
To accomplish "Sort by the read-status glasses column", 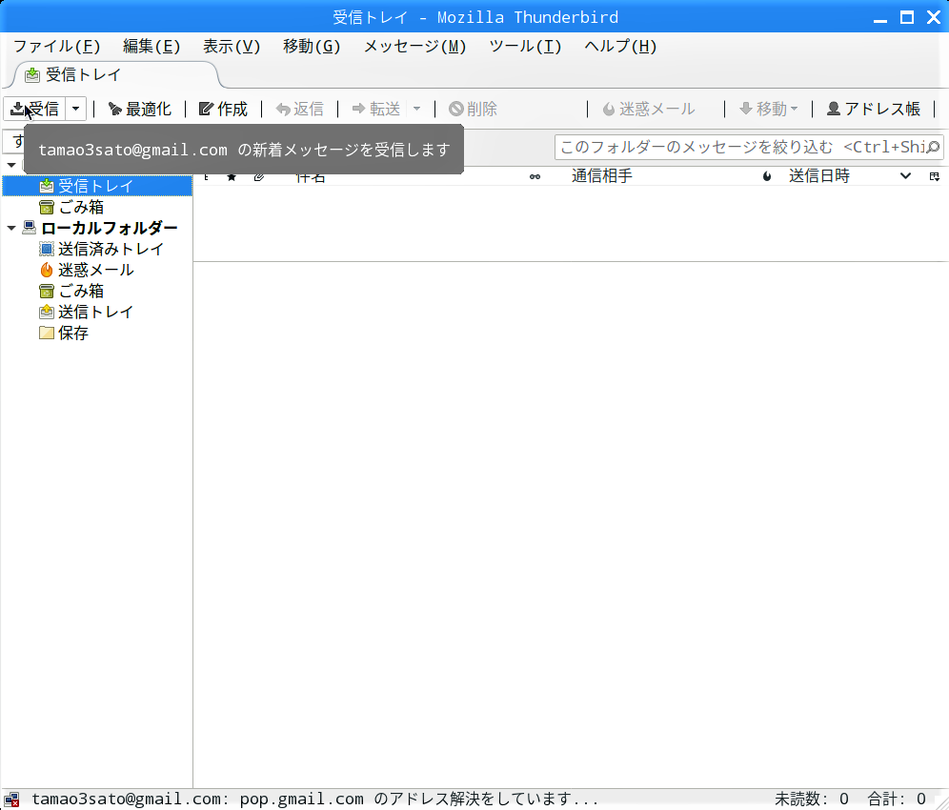I will click(x=535, y=177).
